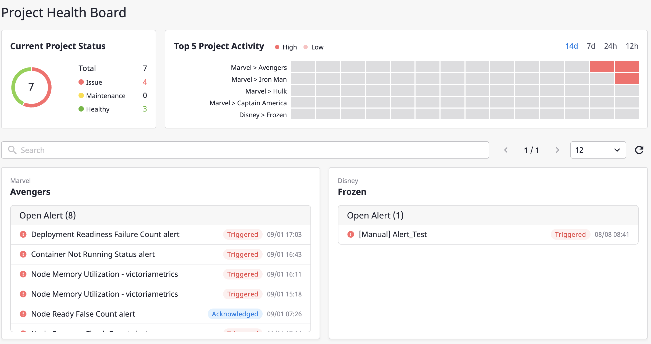This screenshot has height=344, width=651.
Task: Click the Low legend dot
Action: pyautogui.click(x=306, y=47)
